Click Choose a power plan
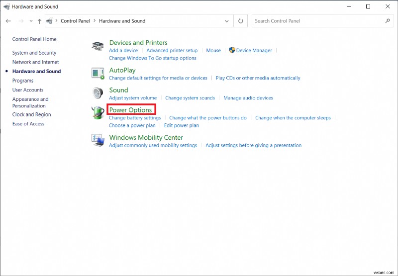 (132, 126)
